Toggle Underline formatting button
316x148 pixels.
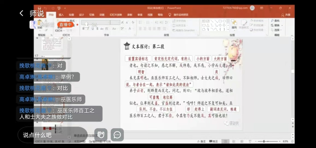(93, 29)
